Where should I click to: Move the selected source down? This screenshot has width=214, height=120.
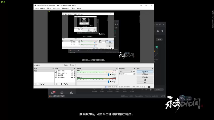67,84
